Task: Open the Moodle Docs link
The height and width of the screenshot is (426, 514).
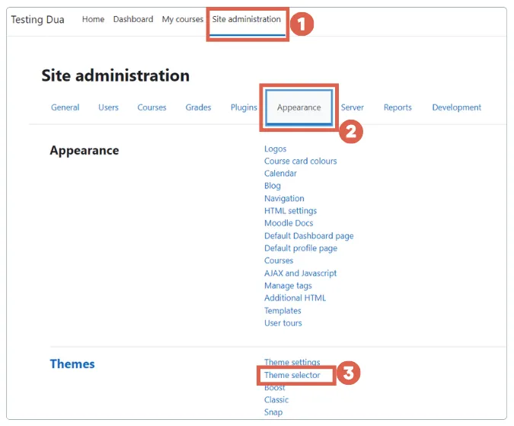Action: tap(289, 223)
